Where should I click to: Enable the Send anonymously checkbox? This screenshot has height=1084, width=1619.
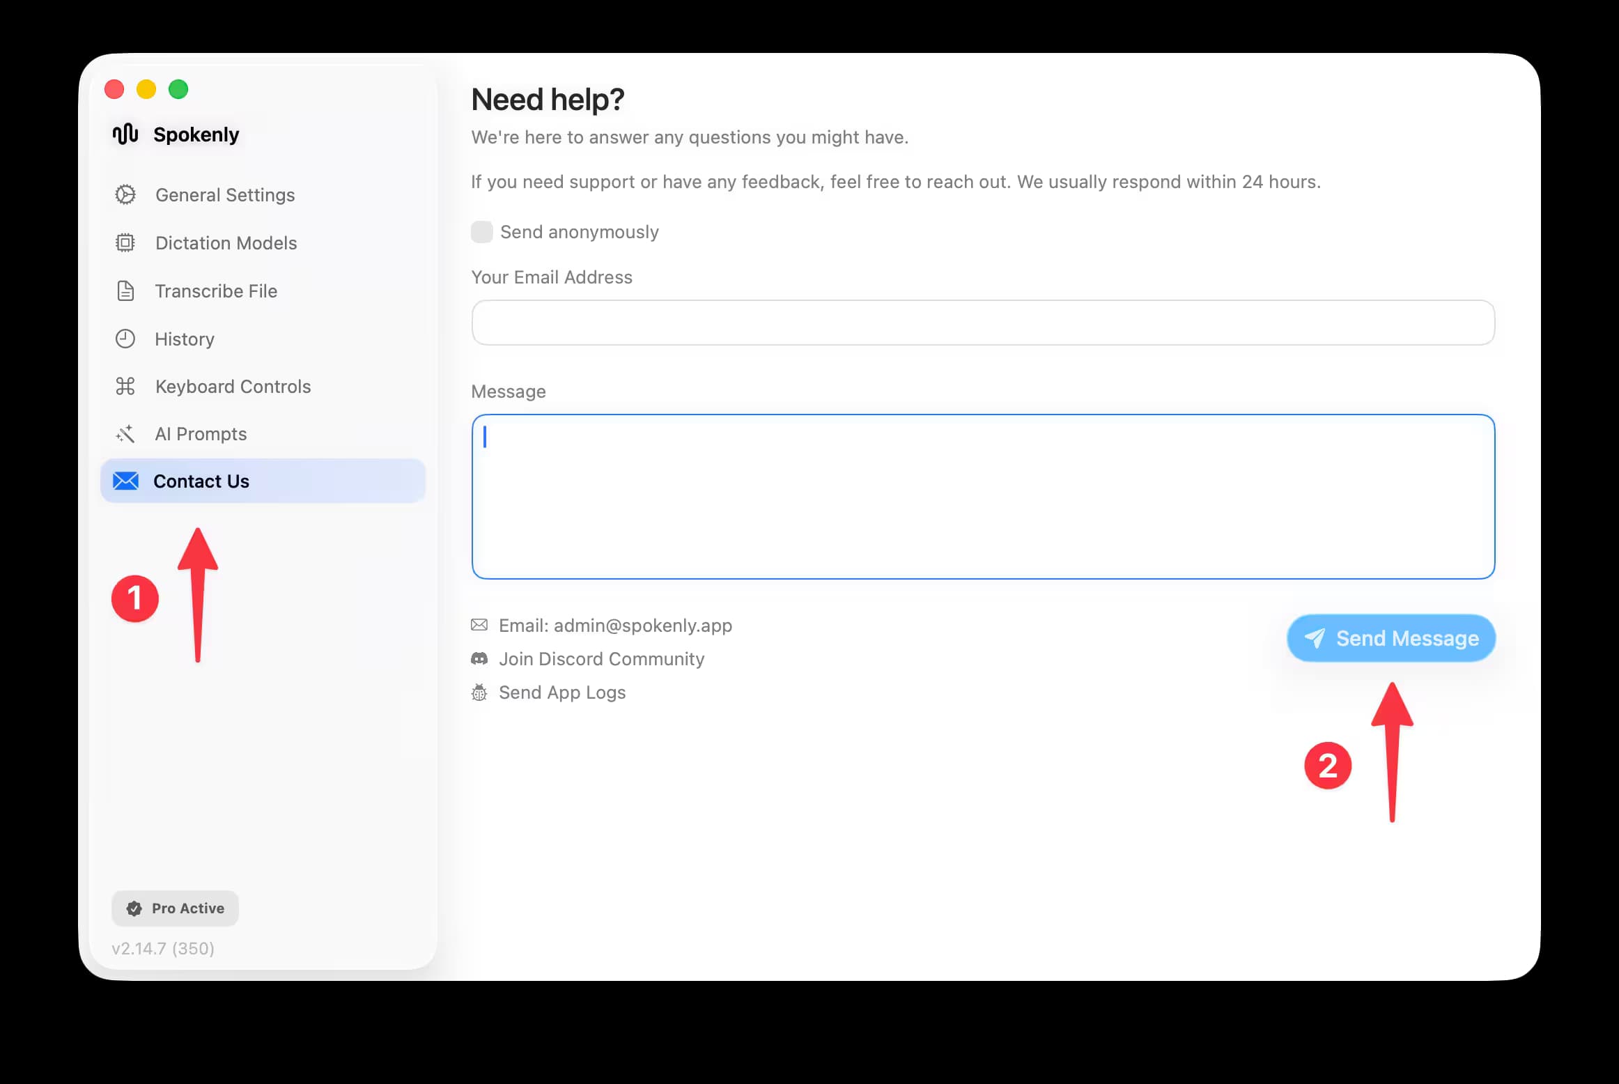tap(482, 231)
